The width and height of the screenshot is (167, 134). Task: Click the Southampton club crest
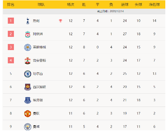point(27,61)
